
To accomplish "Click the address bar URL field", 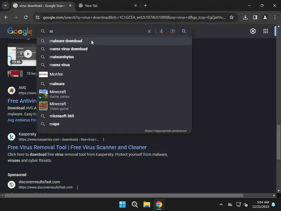I will tap(134, 17).
